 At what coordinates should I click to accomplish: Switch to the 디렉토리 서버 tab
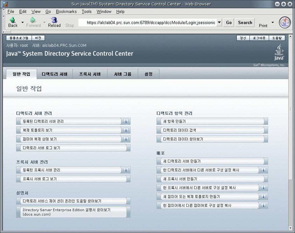55,74
